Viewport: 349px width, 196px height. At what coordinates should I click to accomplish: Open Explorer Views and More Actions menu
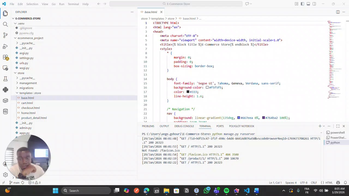click(x=132, y=12)
